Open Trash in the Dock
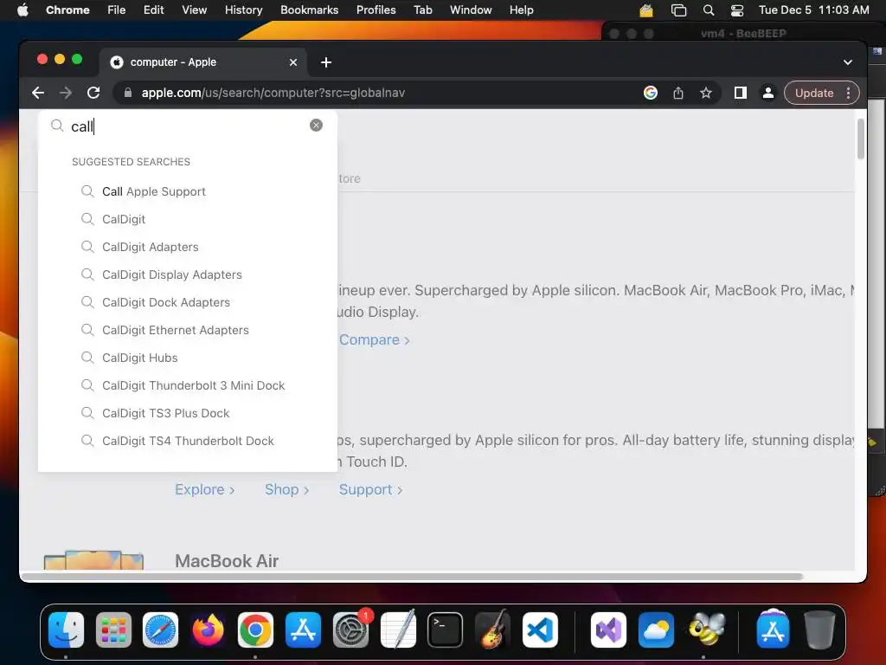This screenshot has width=886, height=665. click(820, 629)
